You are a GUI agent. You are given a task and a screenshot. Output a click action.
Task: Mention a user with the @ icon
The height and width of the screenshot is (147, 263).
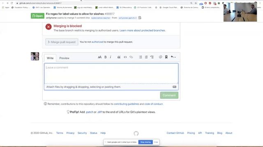click(x=161, y=57)
